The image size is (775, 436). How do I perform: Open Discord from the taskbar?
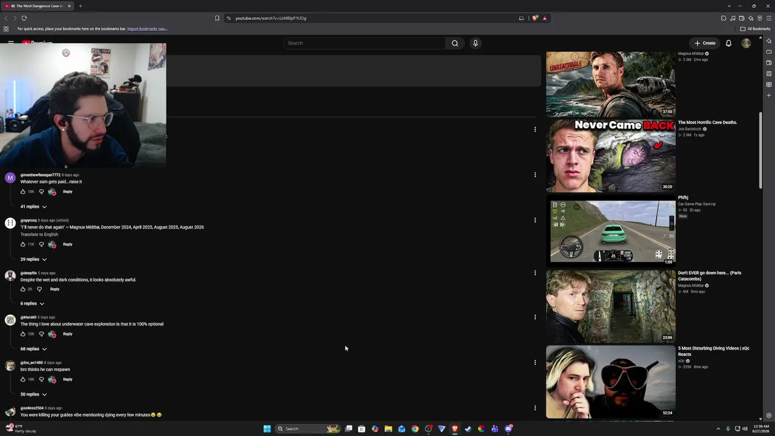point(508,429)
